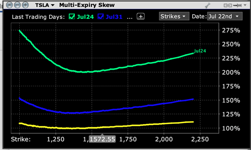Open the wrench configuration icon
This screenshot has height=150, width=251.
tap(208, 6)
